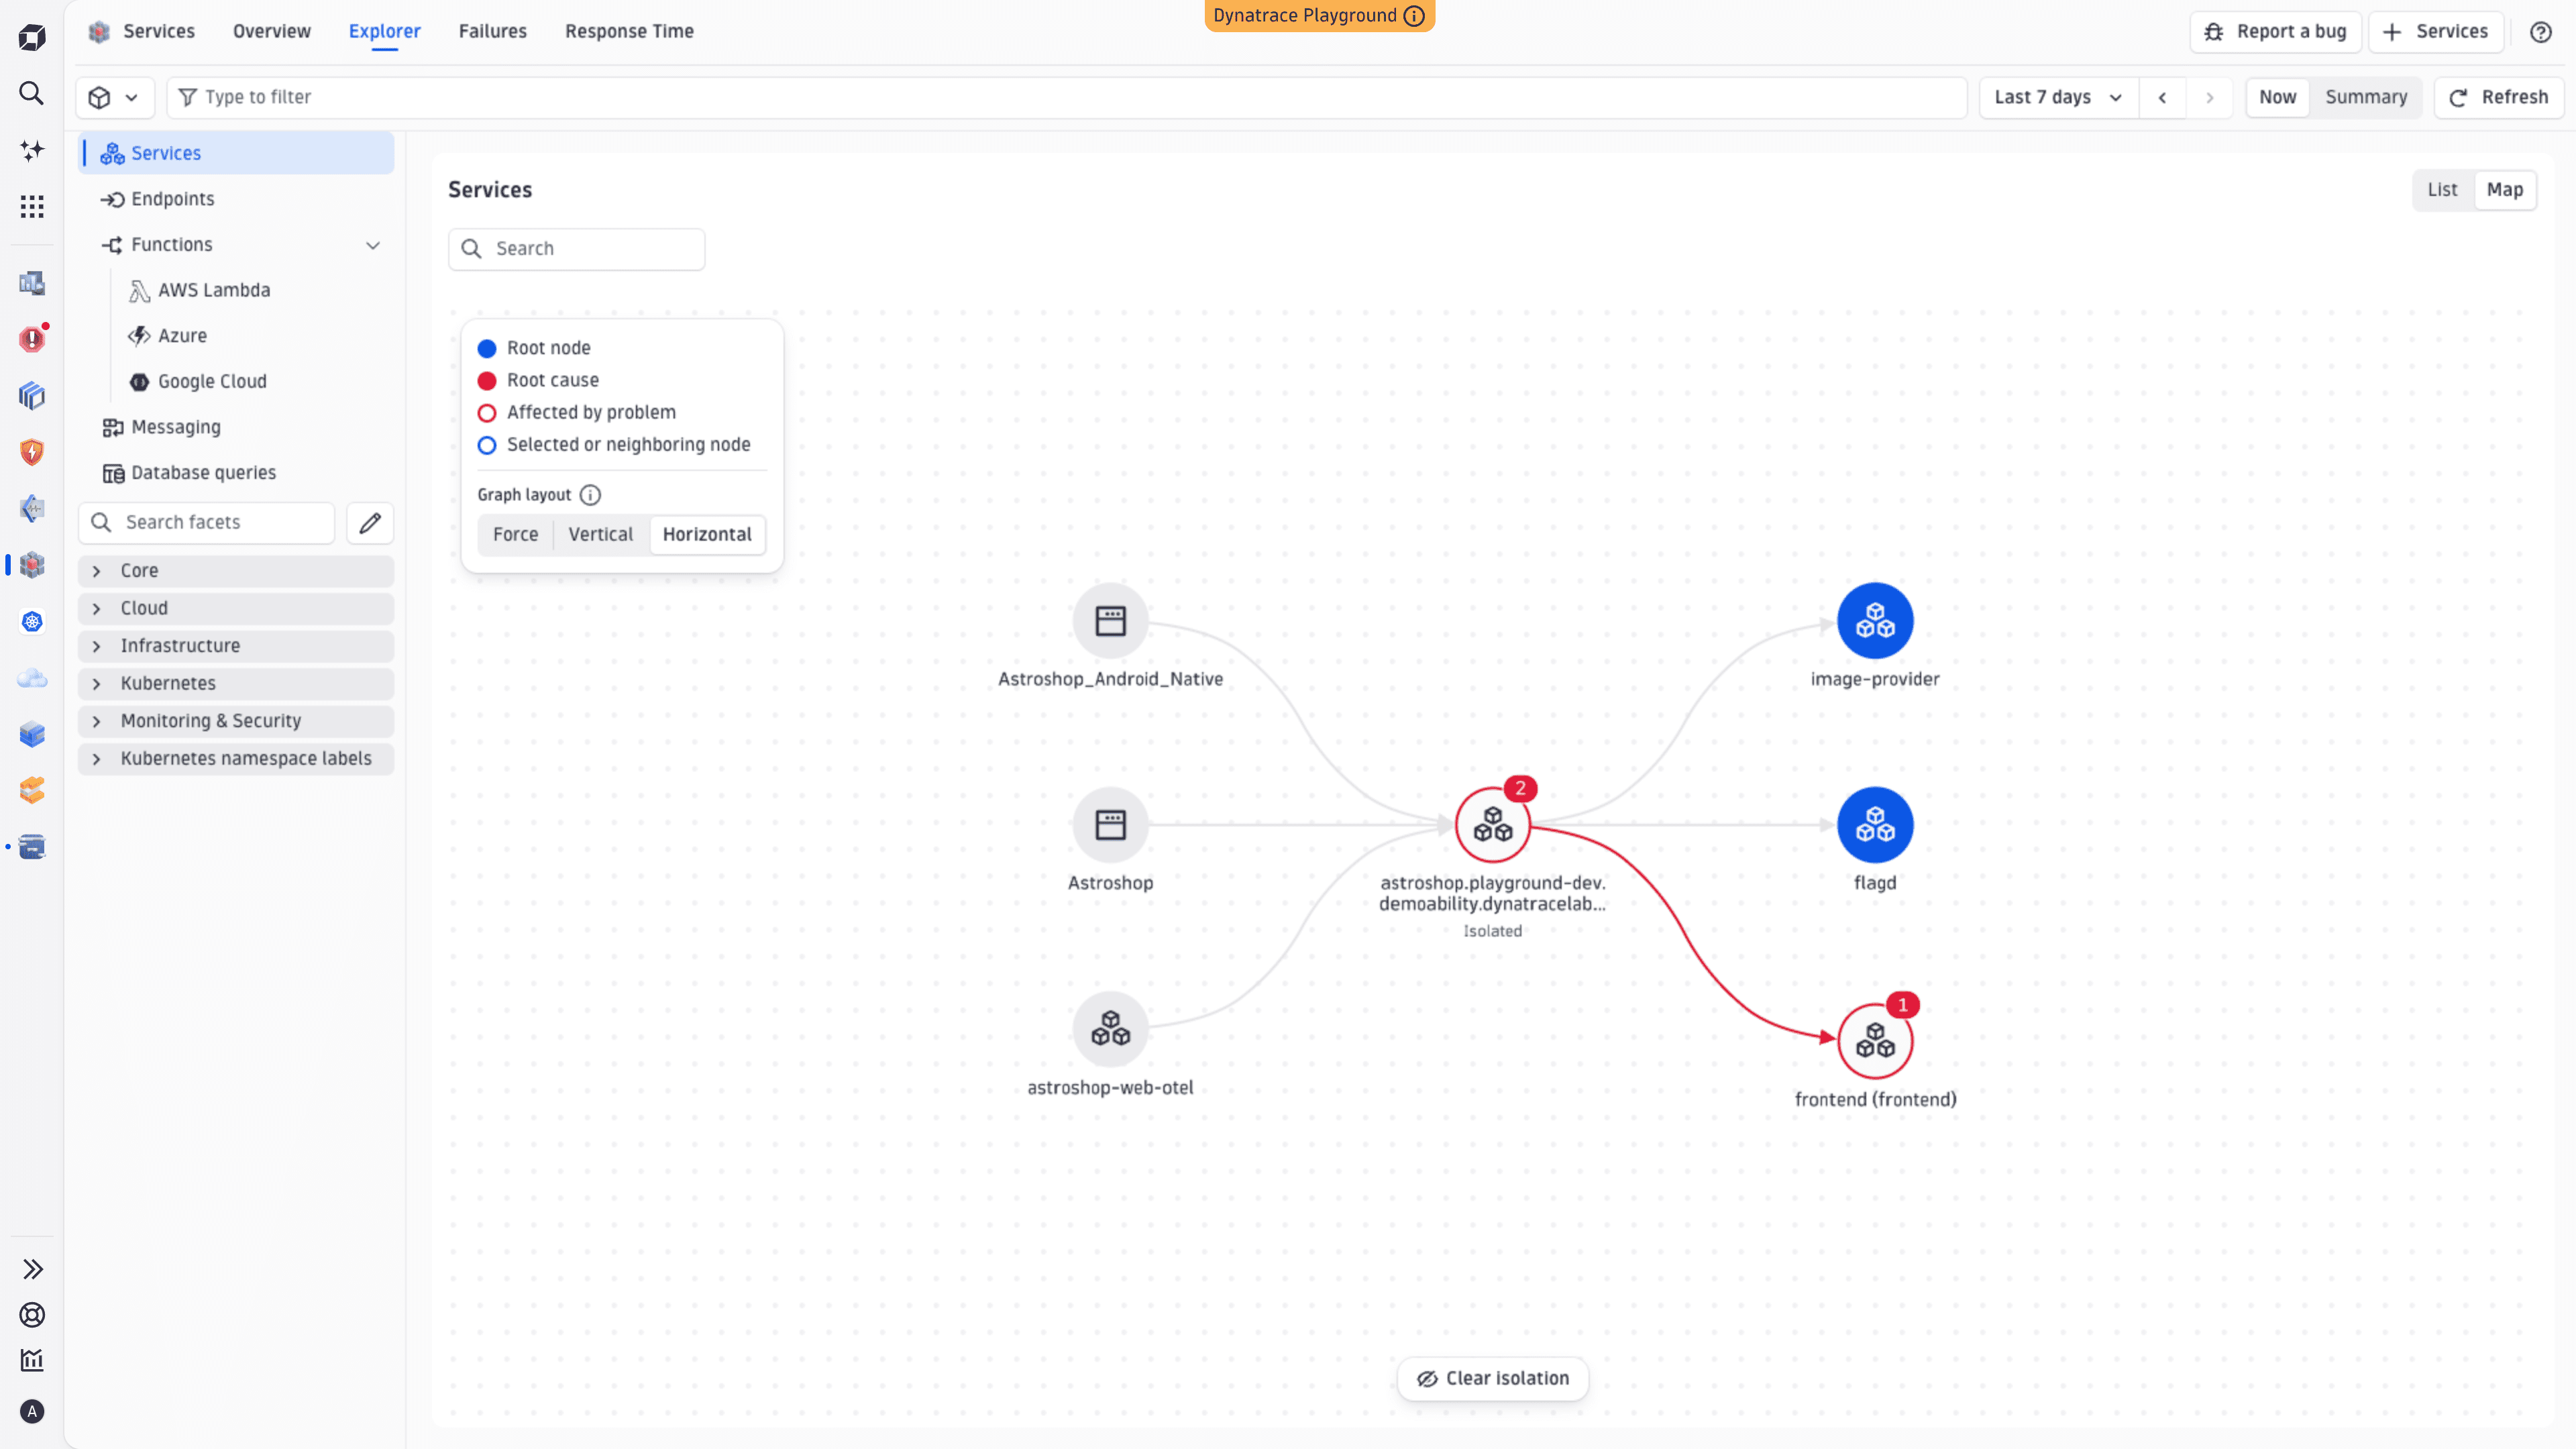Select Messaging in the sidebar
Image resolution: width=2576 pixels, height=1449 pixels.
(x=236, y=427)
